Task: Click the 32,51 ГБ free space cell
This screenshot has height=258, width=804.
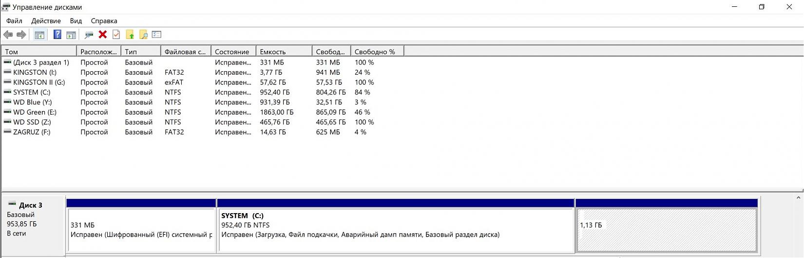Action: pos(329,102)
